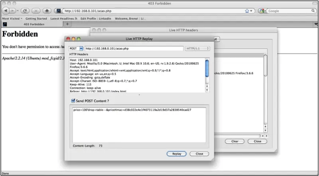Click the Replay button
Screen dimensions: 319x176
pos(176,154)
